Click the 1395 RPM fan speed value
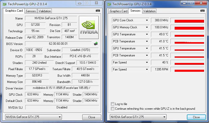 coord(160,69)
